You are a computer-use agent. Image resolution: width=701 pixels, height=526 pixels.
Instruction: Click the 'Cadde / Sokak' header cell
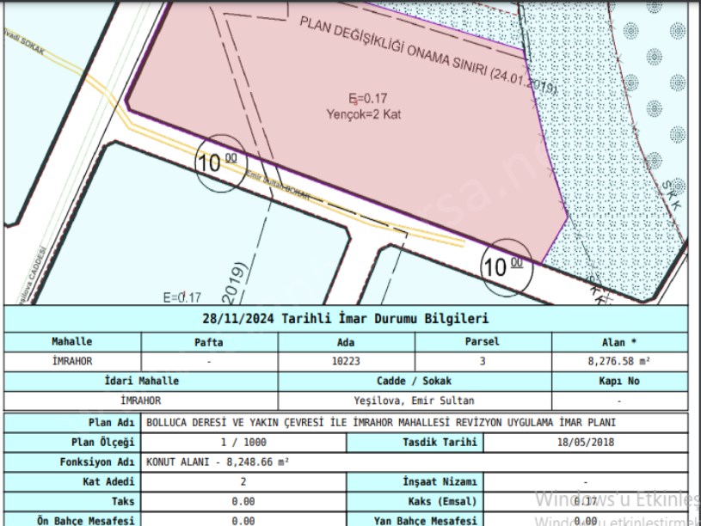pyautogui.click(x=414, y=381)
